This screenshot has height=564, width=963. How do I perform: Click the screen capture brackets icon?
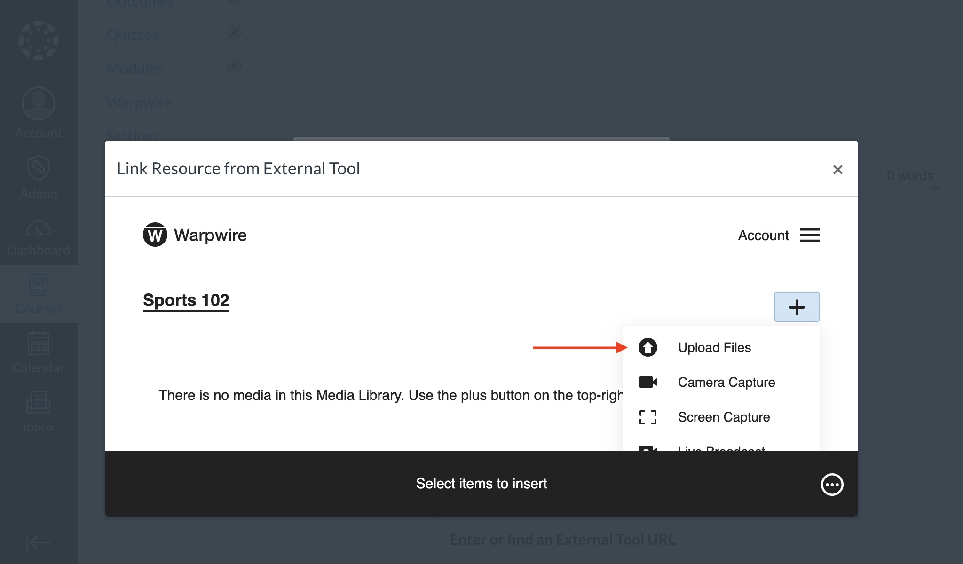click(x=647, y=417)
